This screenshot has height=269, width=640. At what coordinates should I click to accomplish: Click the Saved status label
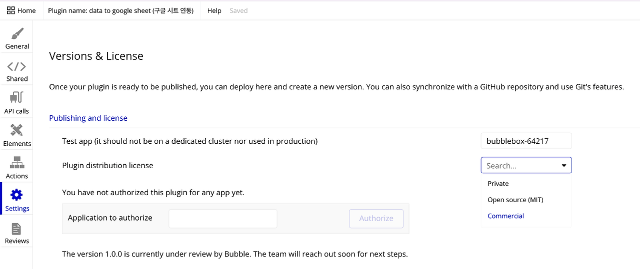click(238, 10)
